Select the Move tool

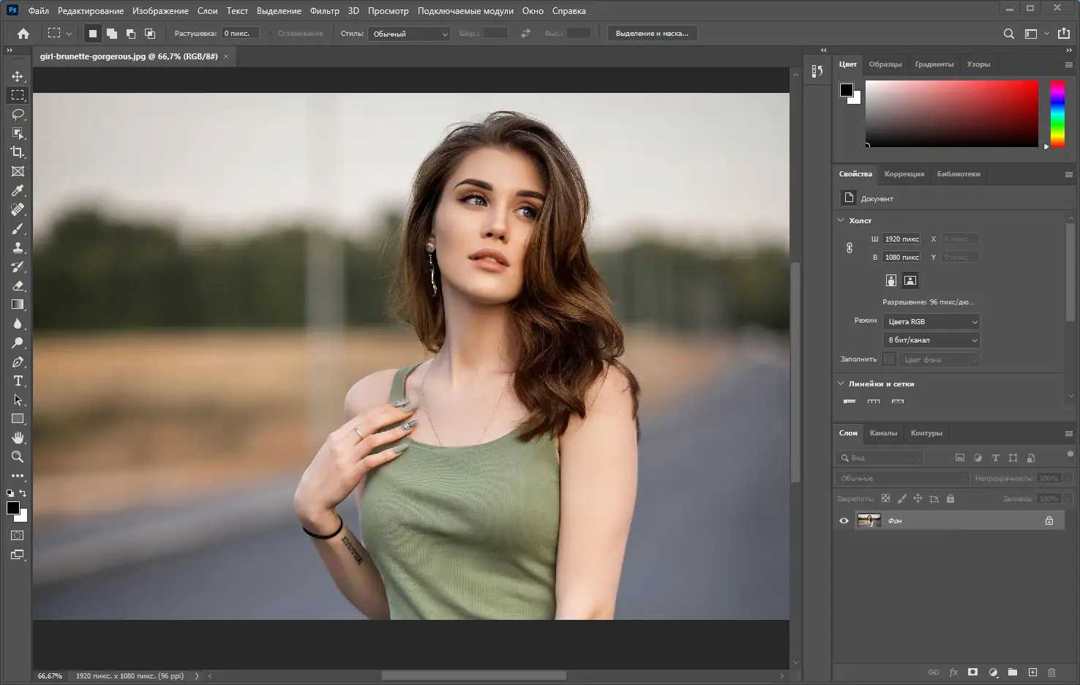point(18,76)
